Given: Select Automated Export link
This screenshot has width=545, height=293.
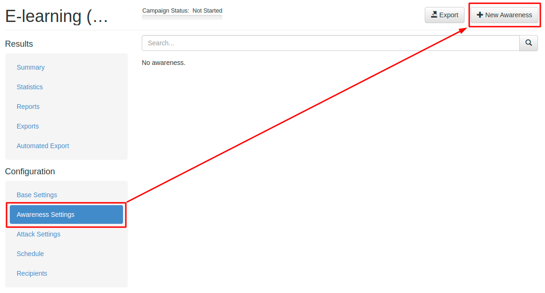Looking at the screenshot, I should (x=43, y=146).
